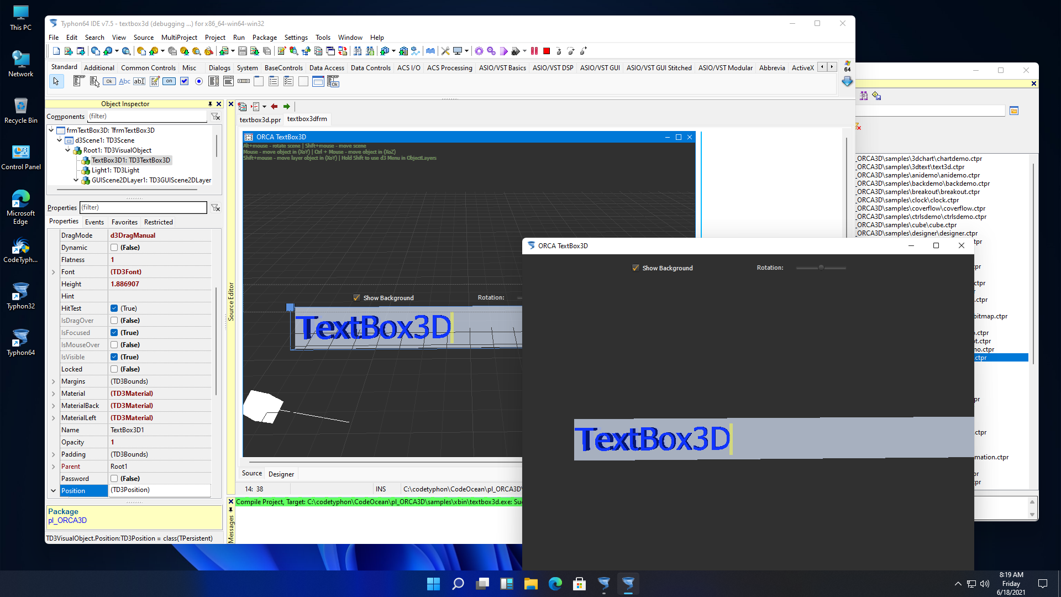Viewport: 1061px width, 597px height.
Task: Open the File menu
Action: pyautogui.click(x=54, y=38)
